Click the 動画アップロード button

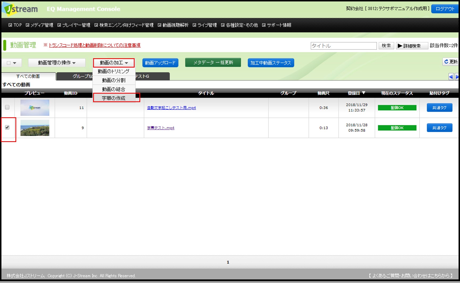pyautogui.click(x=160, y=63)
